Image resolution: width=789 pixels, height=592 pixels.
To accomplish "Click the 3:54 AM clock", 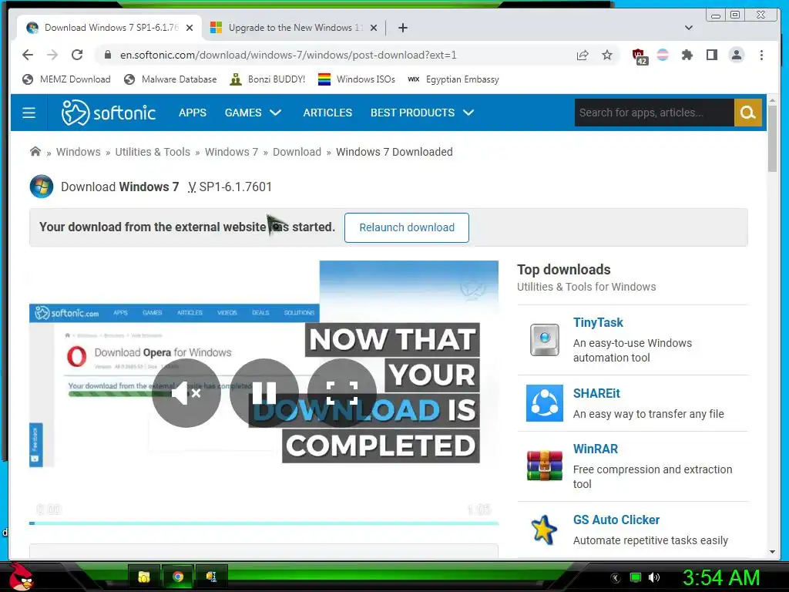I will [x=720, y=577].
